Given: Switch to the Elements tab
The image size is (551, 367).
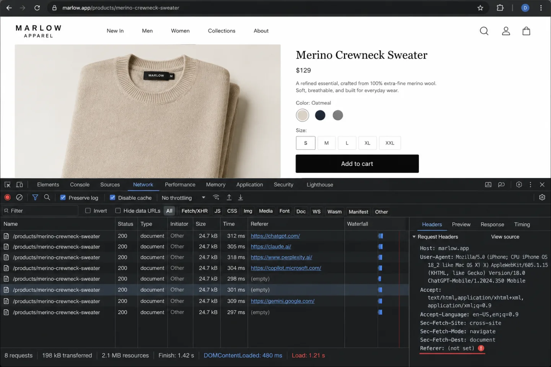Looking at the screenshot, I should pyautogui.click(x=48, y=185).
